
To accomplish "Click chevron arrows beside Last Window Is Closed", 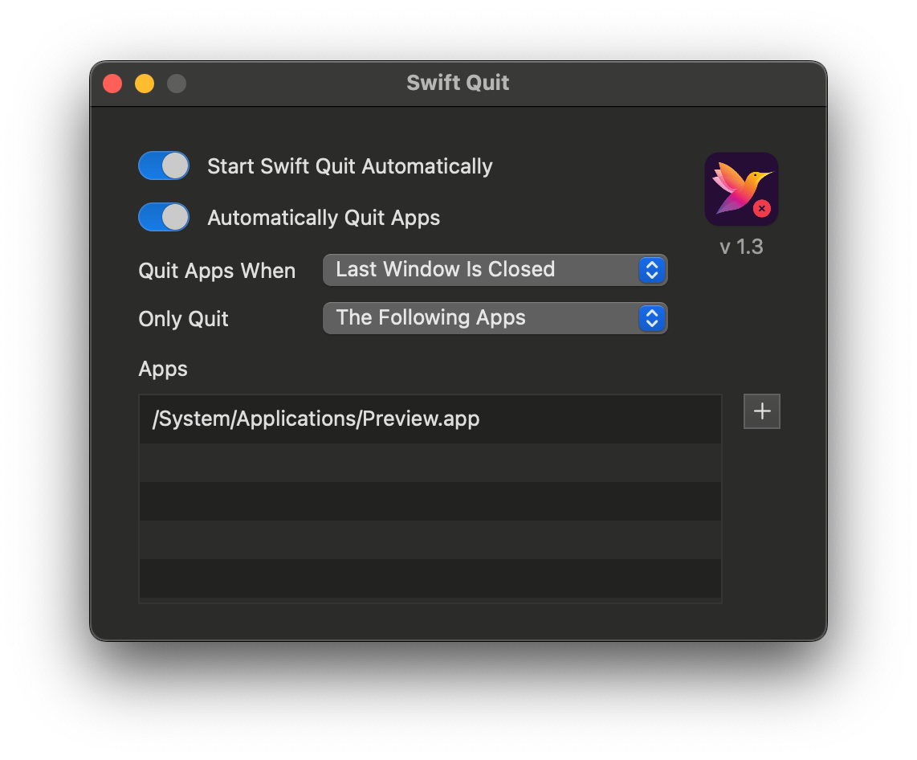I will [x=652, y=270].
